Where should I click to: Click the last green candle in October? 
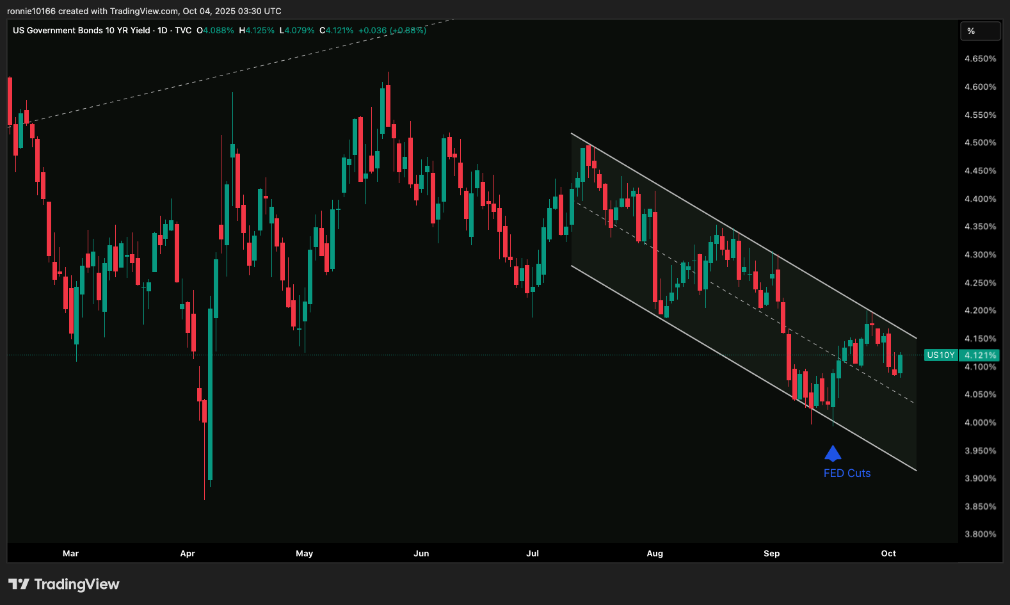pos(900,364)
